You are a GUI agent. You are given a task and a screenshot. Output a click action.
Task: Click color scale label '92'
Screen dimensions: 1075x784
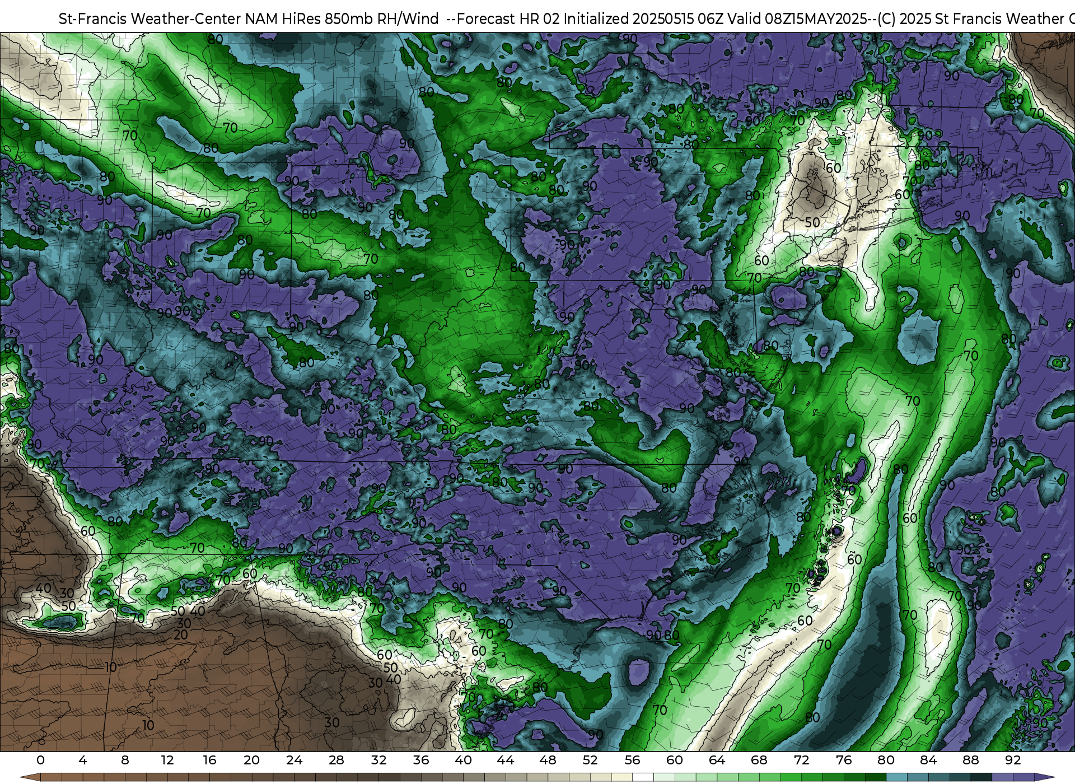(x=1013, y=760)
